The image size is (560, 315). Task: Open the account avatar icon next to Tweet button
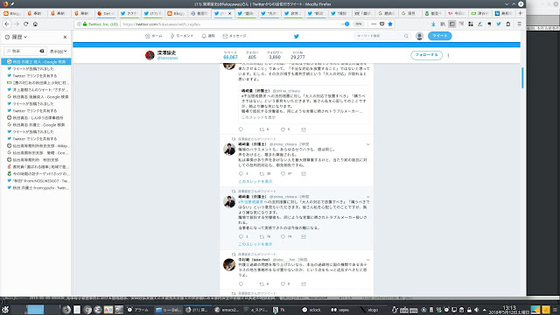tap(419, 36)
